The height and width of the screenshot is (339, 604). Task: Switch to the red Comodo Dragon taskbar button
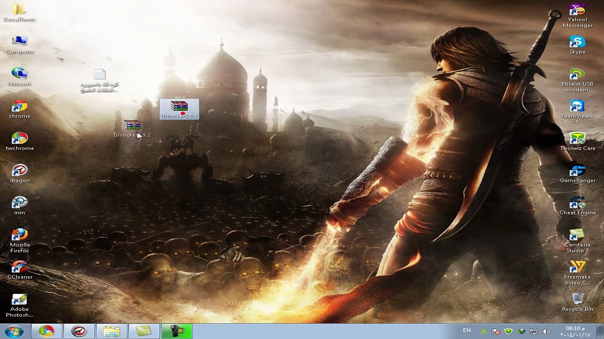coord(79,331)
